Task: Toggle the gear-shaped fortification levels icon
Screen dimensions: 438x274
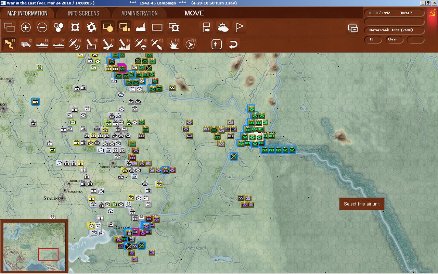Action: [x=91, y=27]
